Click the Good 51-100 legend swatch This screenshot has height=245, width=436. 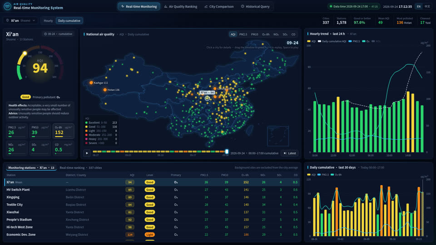86,127
